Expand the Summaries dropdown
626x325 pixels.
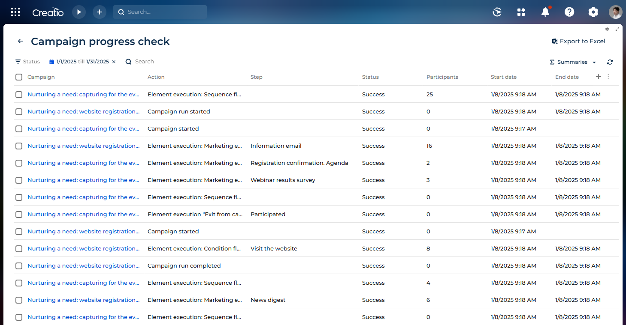tap(573, 62)
